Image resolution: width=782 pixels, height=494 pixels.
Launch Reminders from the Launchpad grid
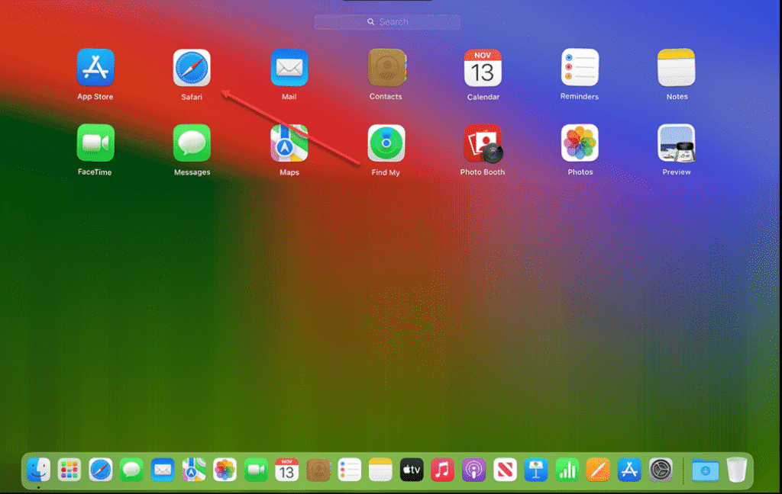pyautogui.click(x=580, y=68)
